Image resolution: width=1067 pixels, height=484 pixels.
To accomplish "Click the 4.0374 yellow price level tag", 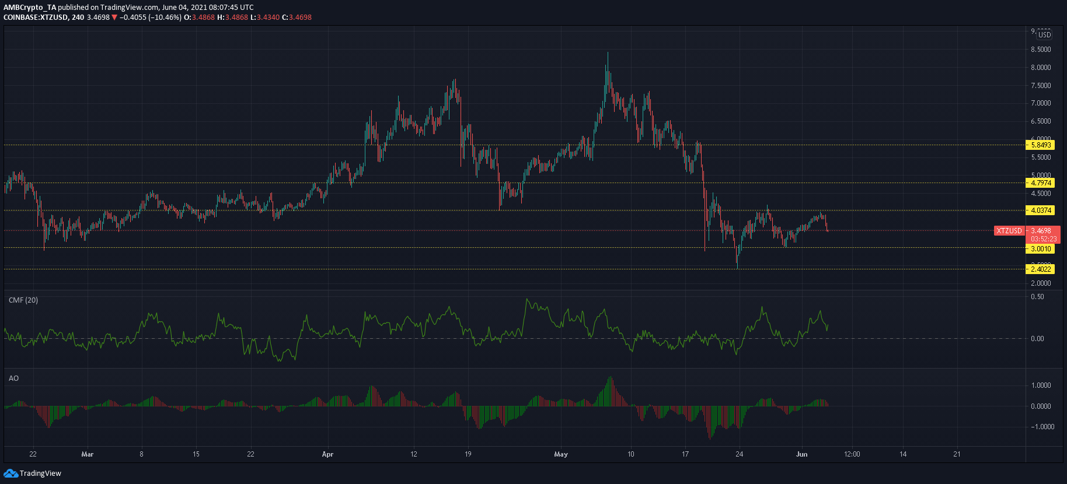I will pyautogui.click(x=1041, y=211).
